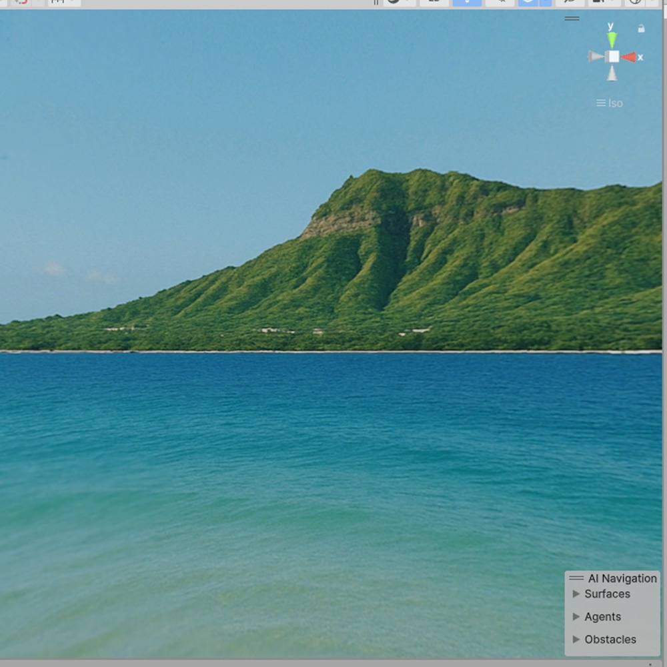667x667 pixels.
Task: Toggle the highlighted scene visibility layers button
Action: pyautogui.click(x=528, y=2)
